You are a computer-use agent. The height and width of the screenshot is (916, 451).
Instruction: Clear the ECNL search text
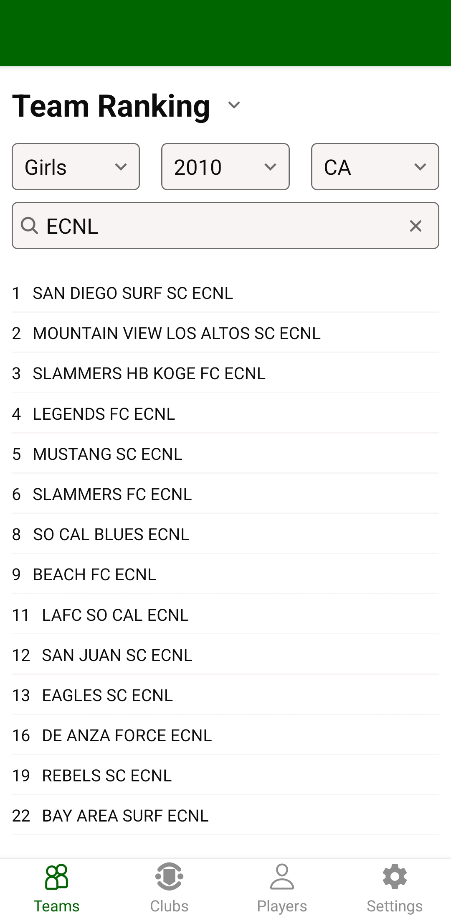tap(416, 226)
